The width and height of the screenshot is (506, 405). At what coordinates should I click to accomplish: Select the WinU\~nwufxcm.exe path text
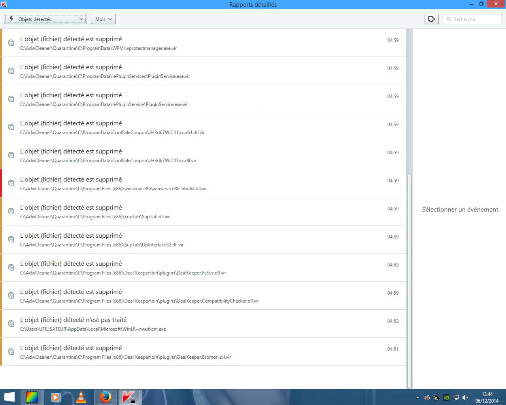pos(93,329)
